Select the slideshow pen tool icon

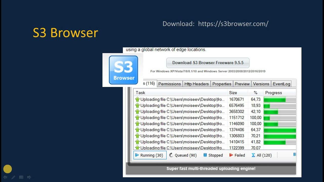pyautogui.click(x=13, y=177)
